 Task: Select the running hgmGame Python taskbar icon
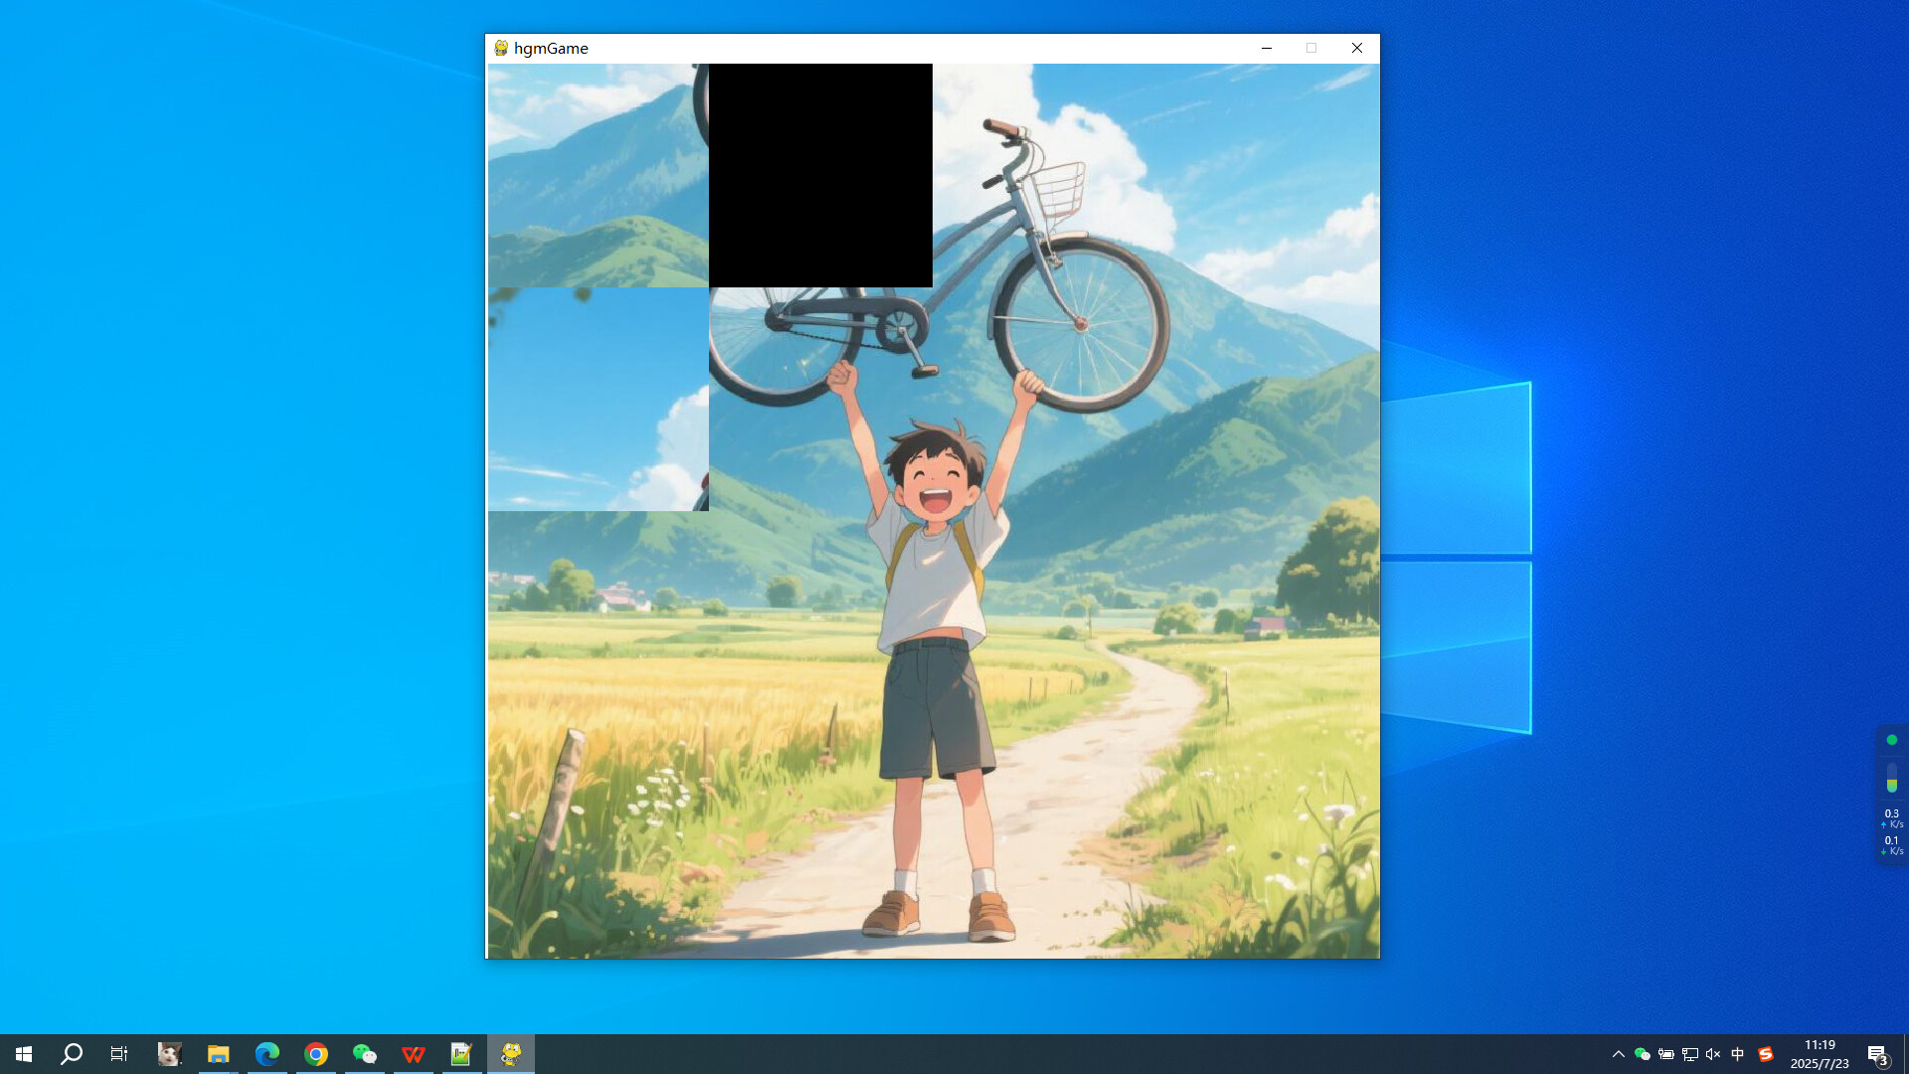point(510,1053)
